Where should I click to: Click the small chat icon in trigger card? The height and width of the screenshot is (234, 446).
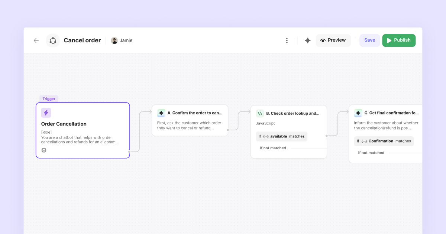44,150
